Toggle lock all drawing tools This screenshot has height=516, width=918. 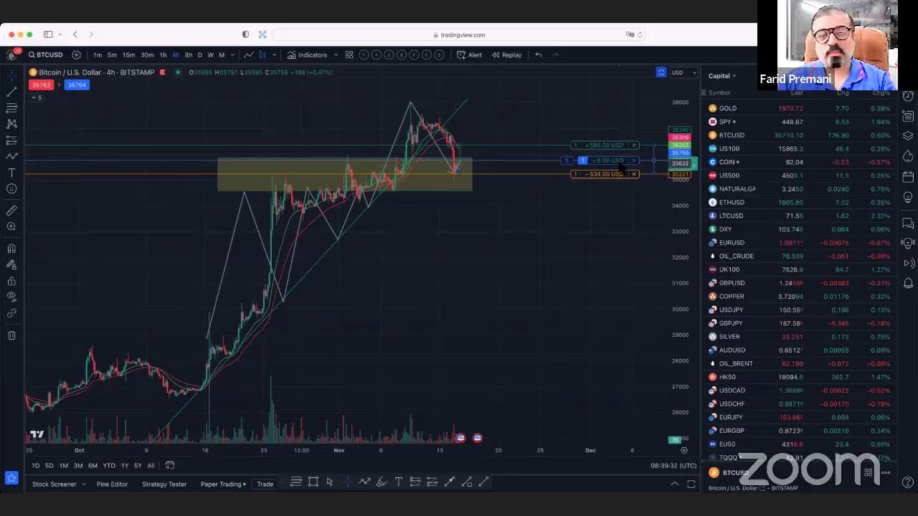click(11, 281)
